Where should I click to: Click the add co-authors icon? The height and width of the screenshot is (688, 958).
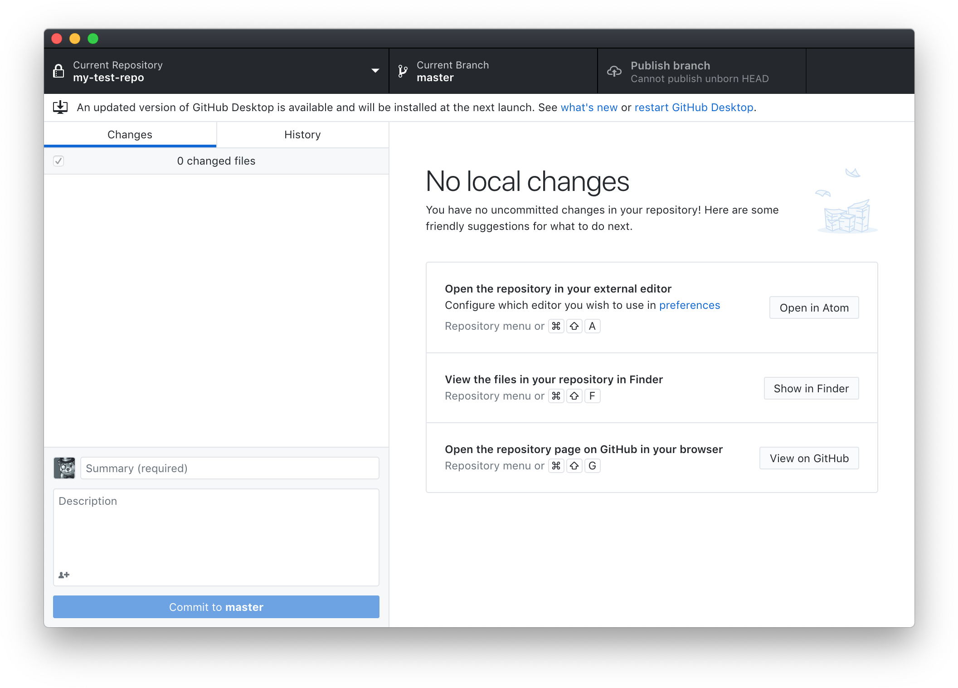(x=64, y=575)
